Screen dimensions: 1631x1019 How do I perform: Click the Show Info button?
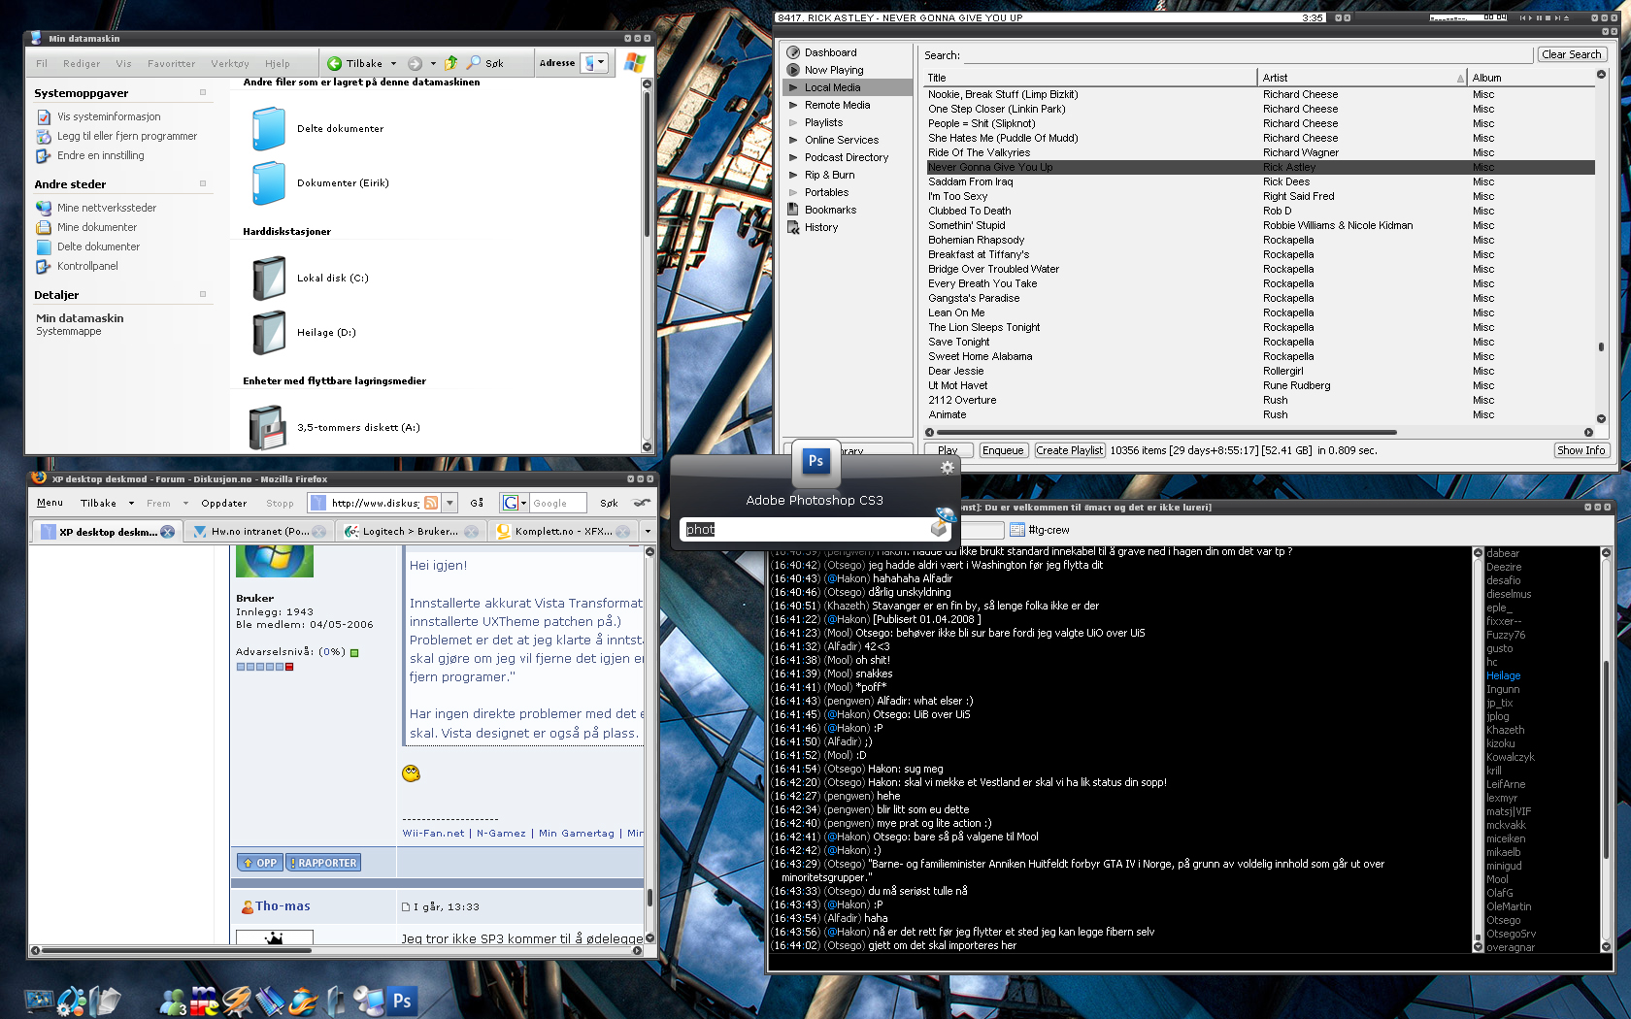click(1581, 450)
